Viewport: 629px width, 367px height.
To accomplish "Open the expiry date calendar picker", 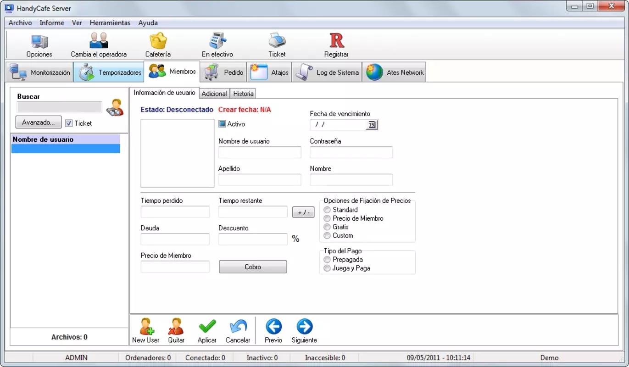I will coord(372,124).
